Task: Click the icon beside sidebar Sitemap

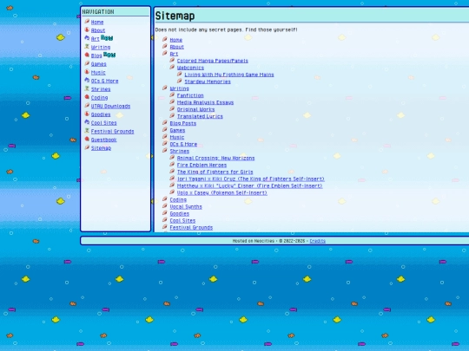Action: pos(87,147)
